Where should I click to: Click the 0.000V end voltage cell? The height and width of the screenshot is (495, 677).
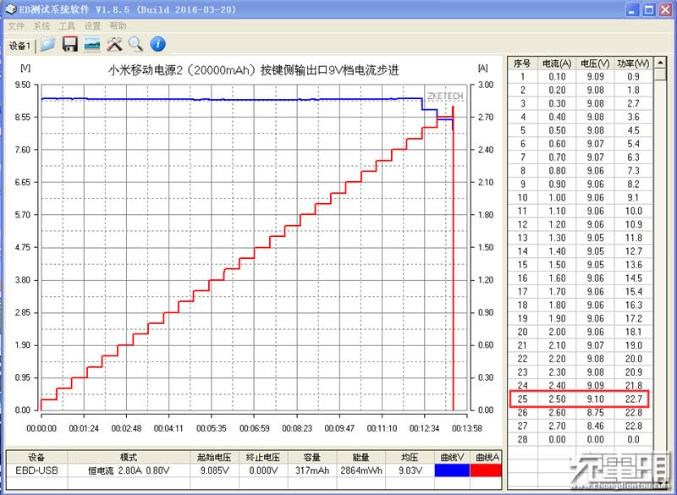click(263, 470)
